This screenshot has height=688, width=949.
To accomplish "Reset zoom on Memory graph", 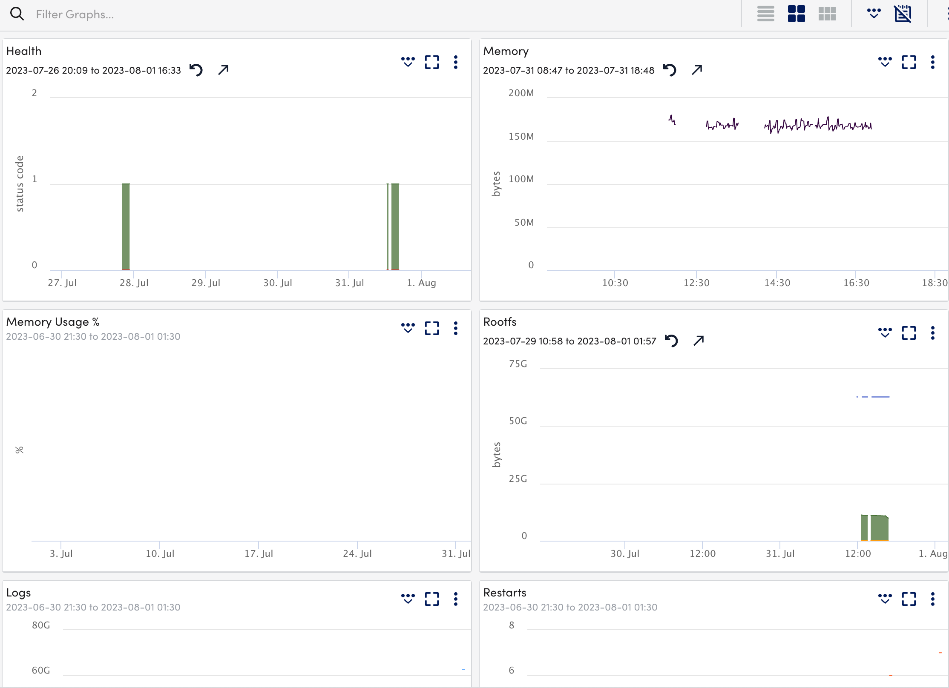I will click(x=670, y=70).
